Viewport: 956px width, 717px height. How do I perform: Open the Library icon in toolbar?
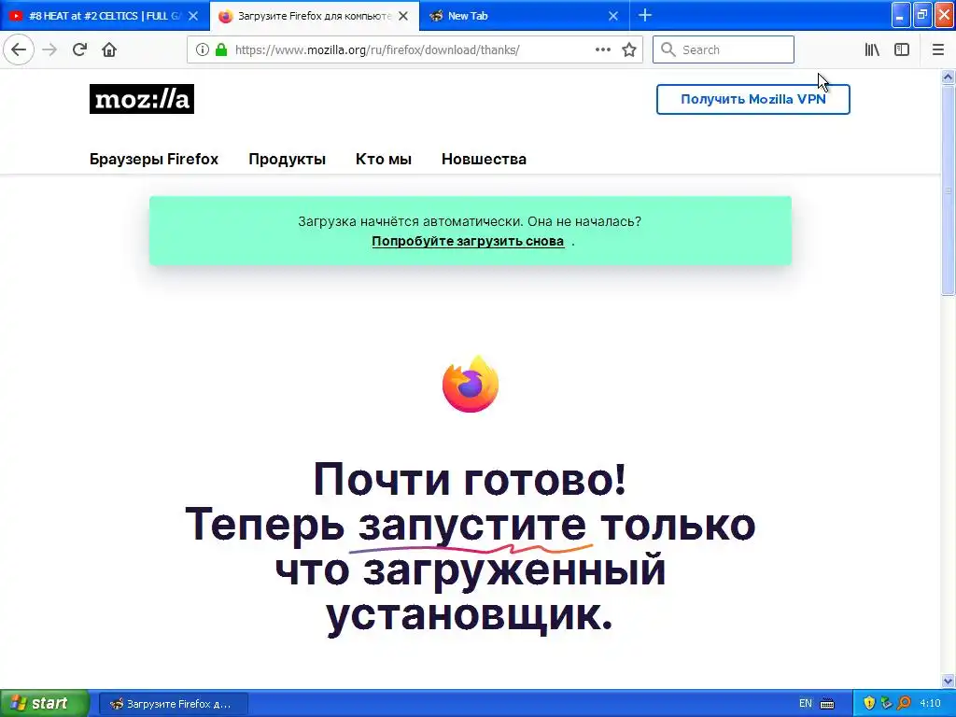[x=872, y=50]
